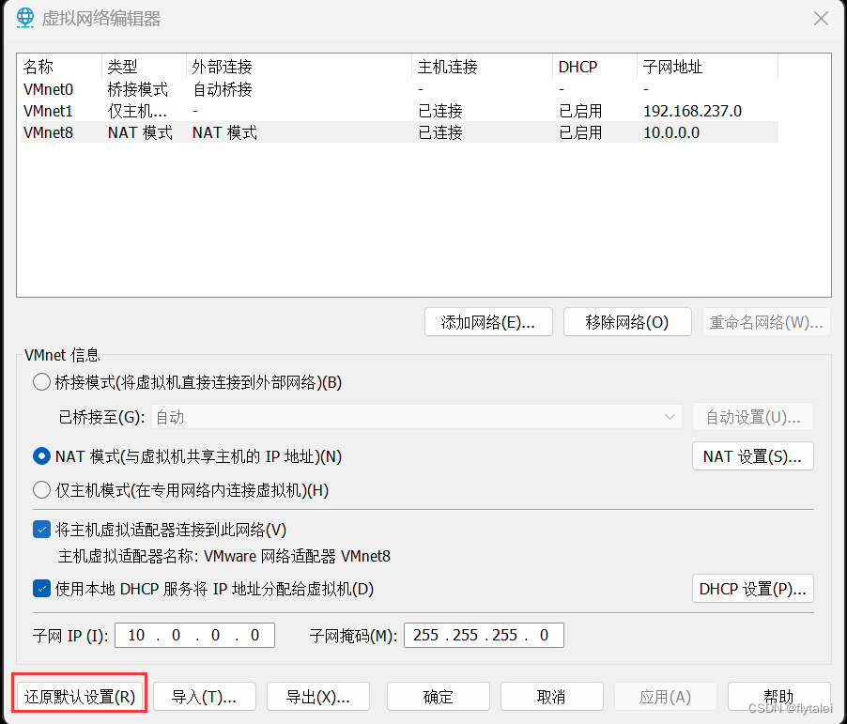This screenshot has width=847, height=724.
Task: Click 帮助 button
Action: [779, 697]
